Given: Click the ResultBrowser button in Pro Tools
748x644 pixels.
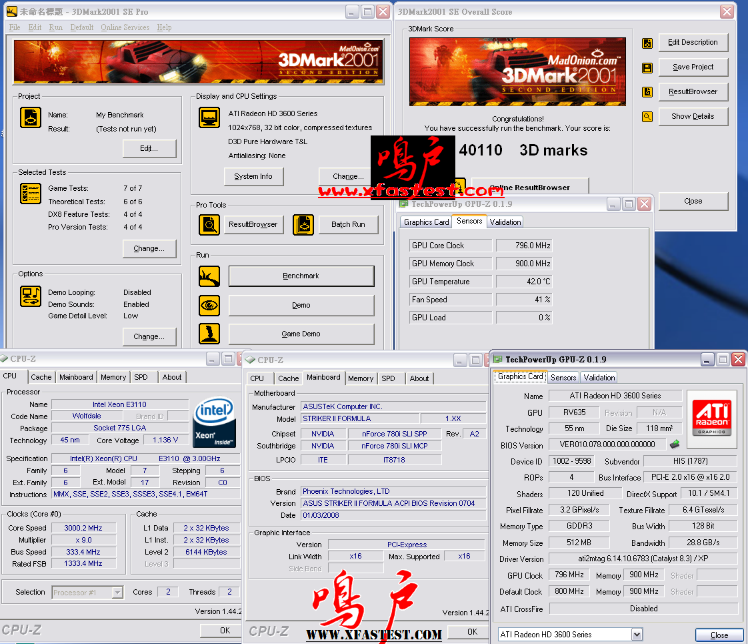Looking at the screenshot, I should (x=253, y=224).
